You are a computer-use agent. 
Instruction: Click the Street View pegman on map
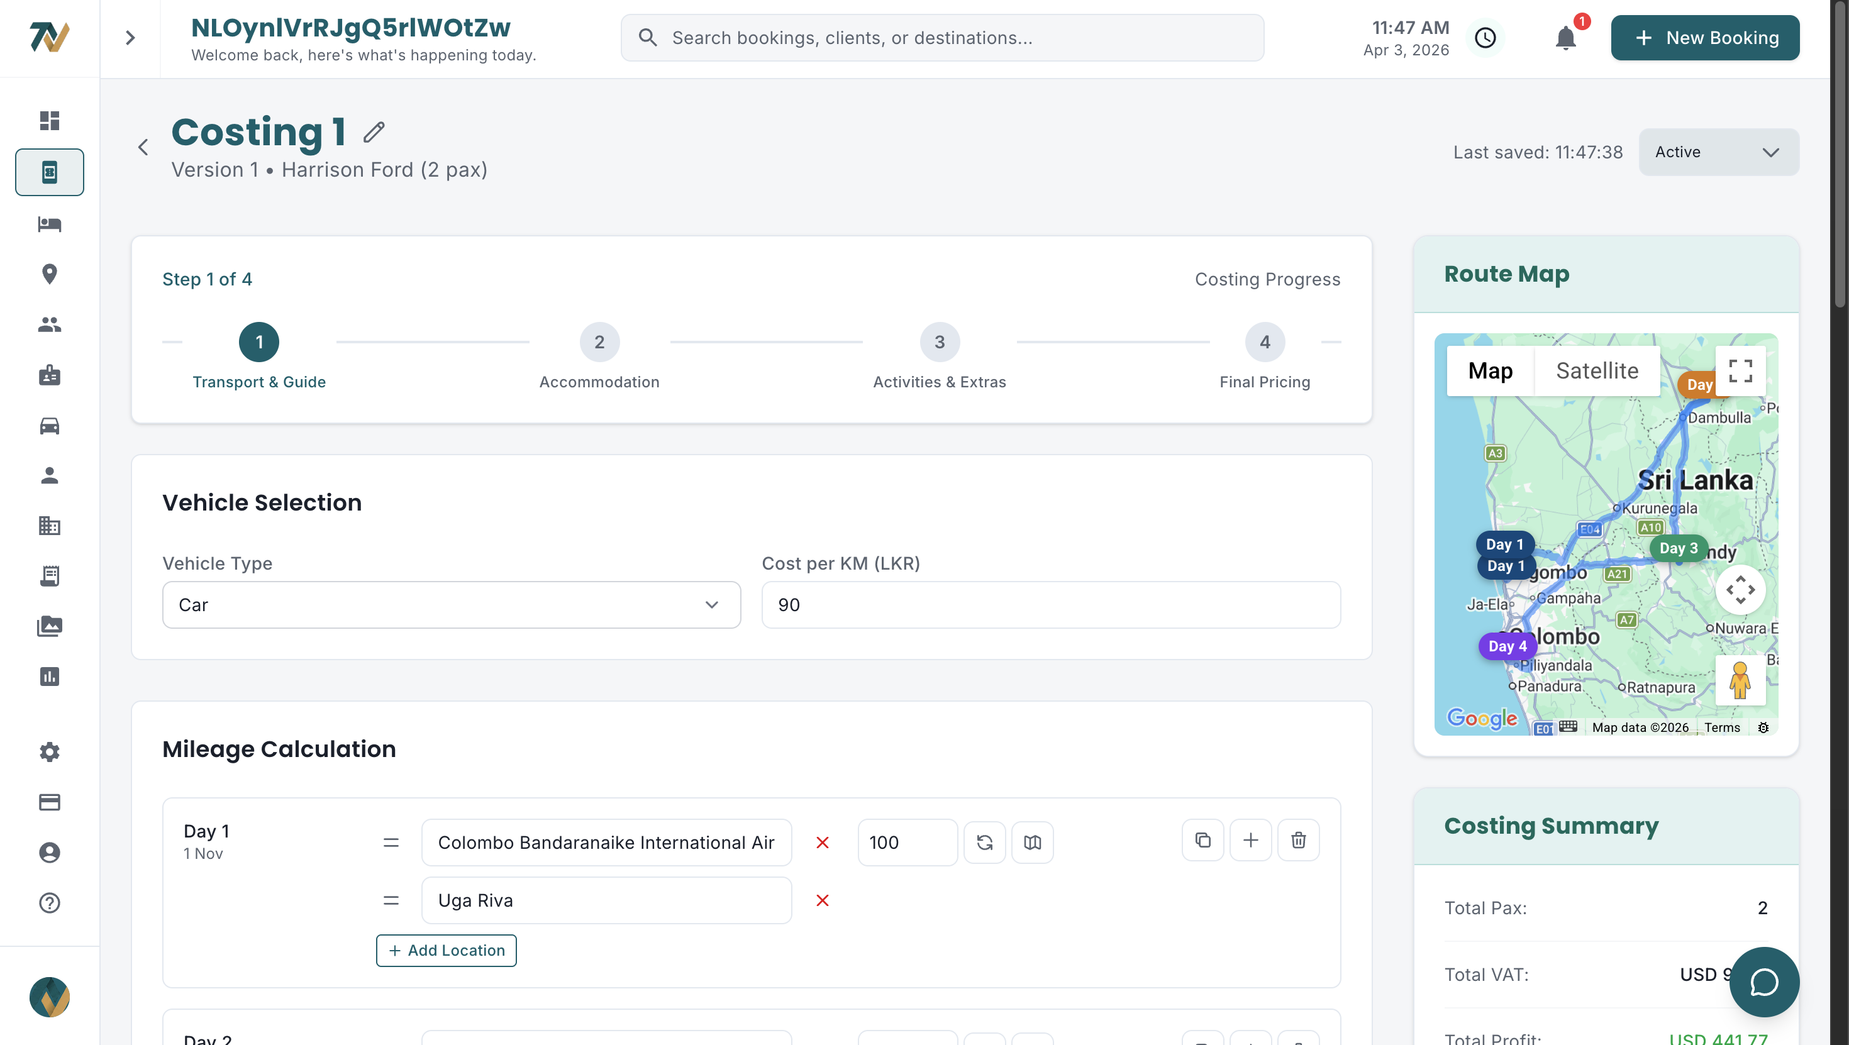pos(1740,680)
